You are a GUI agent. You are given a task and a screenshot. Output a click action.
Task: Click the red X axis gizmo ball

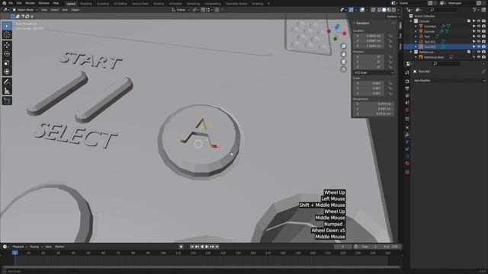(x=345, y=33)
